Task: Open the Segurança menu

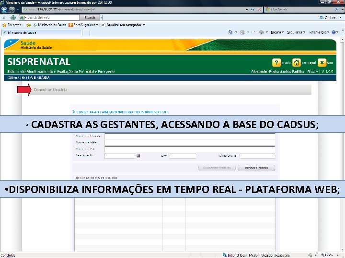Action: click(296, 32)
